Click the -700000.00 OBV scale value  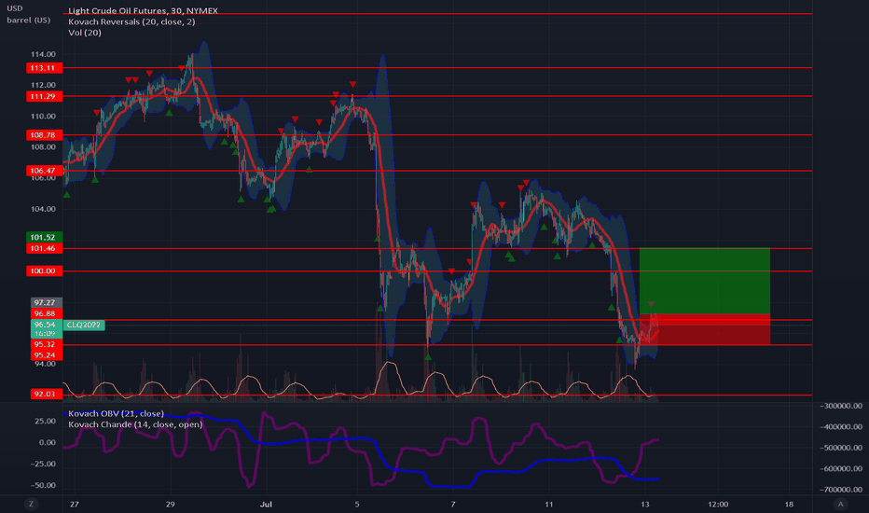coord(841,489)
